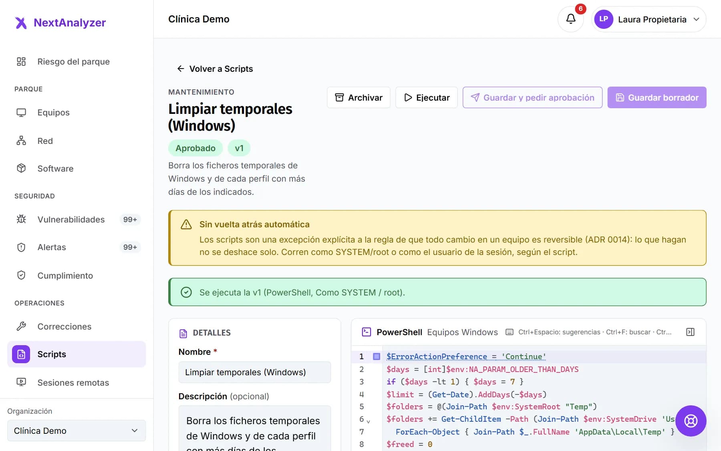721x451 pixels.
Task: Toggle the editor side panel icon
Action: [x=690, y=332]
